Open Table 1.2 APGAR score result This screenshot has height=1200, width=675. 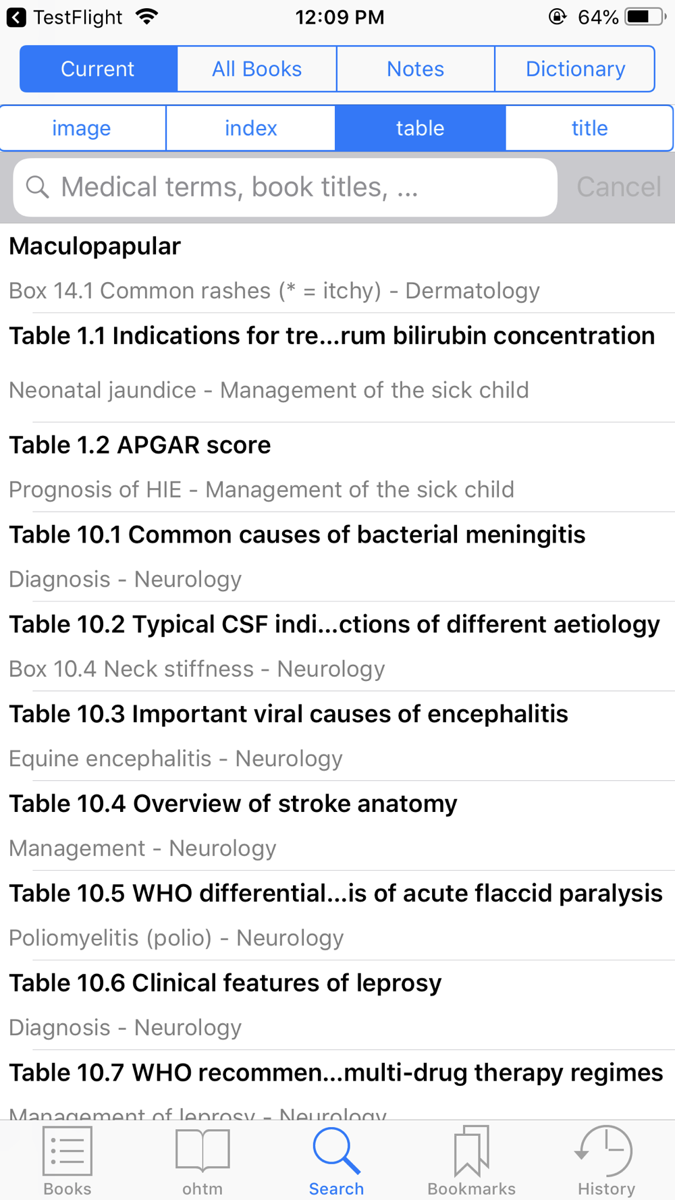337,467
